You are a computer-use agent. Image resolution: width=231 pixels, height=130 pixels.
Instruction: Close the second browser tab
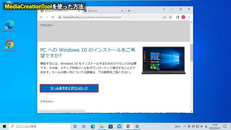click(x=122, y=11)
